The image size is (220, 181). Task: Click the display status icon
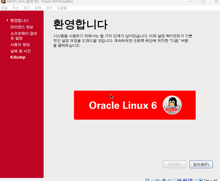[x=179, y=180]
